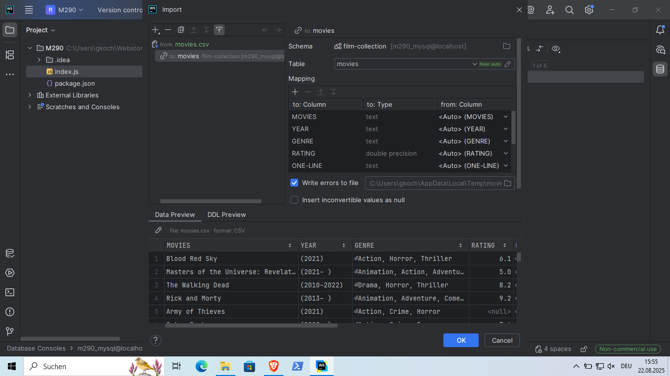Click the three-dots More tool windows icon
Screen dimensions: 670x376
(10, 74)
